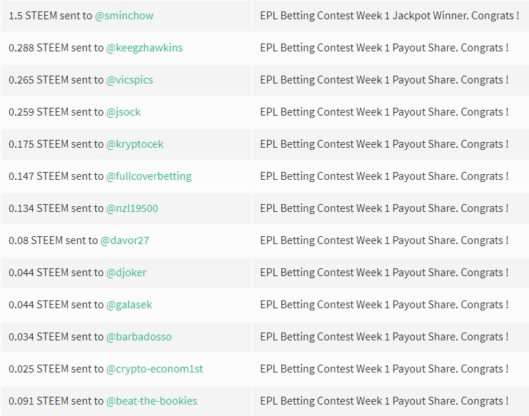
Task: Open the @davor27 profile link
Action: click(x=124, y=240)
